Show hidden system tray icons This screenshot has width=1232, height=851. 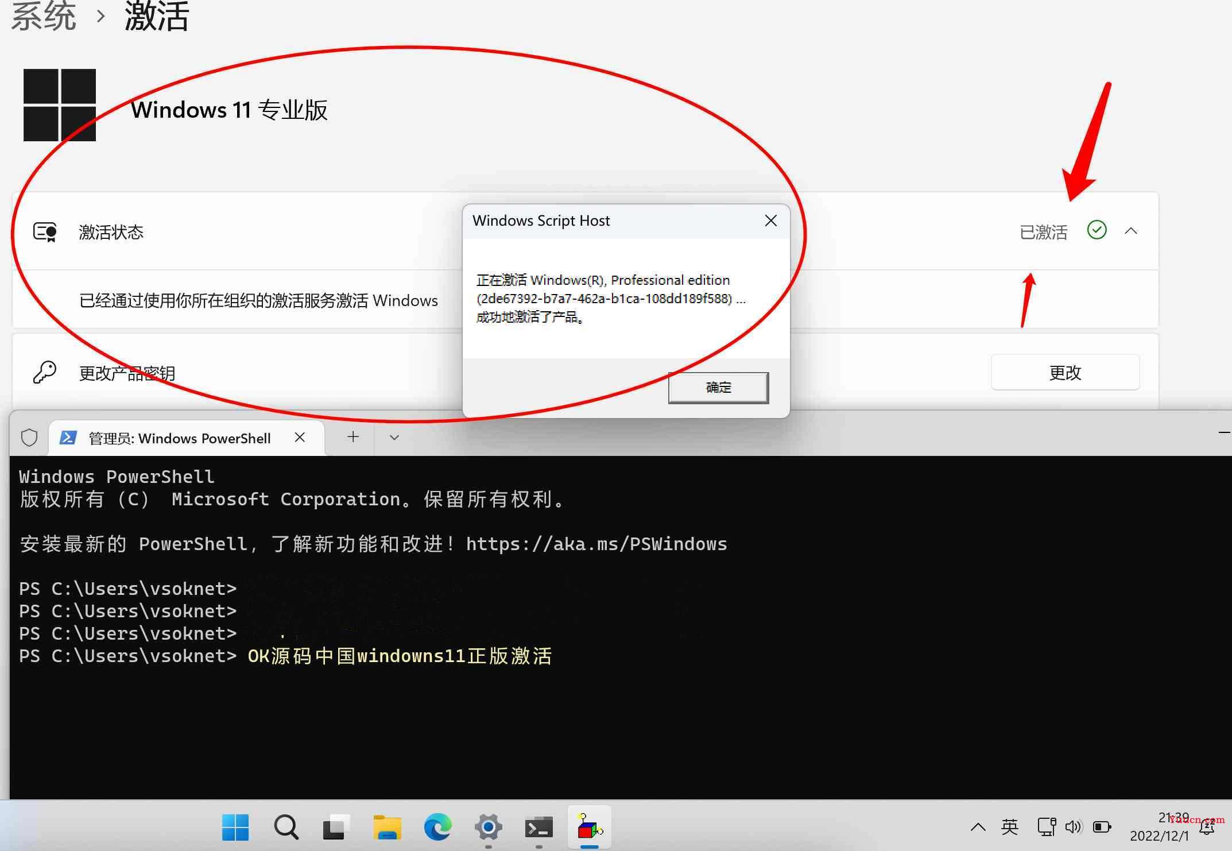[978, 827]
